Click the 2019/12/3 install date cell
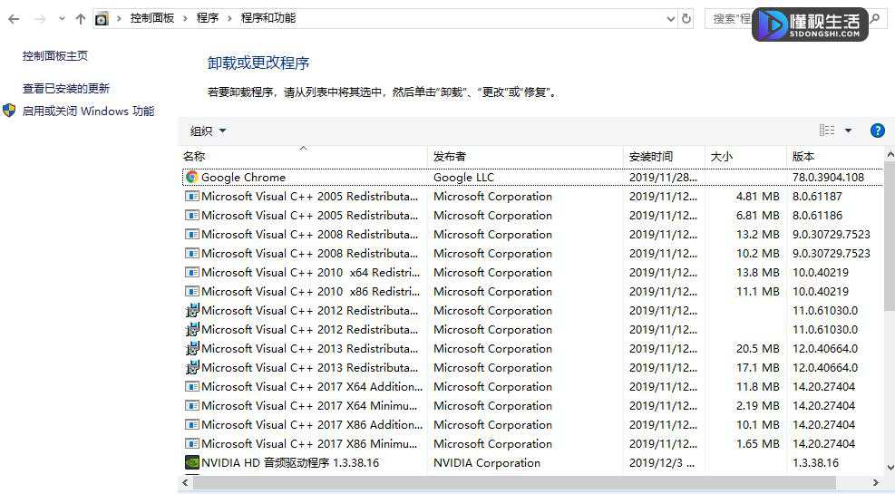The image size is (895, 494). (662, 462)
